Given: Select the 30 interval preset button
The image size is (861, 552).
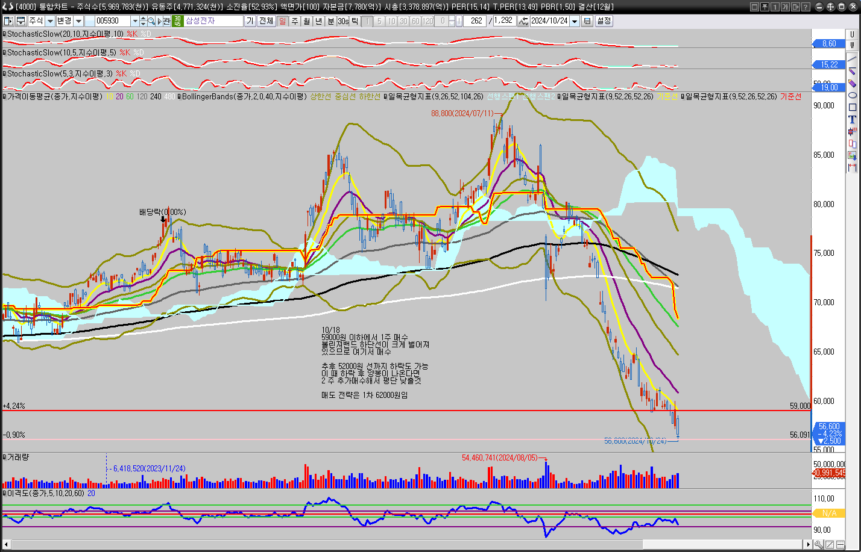Looking at the screenshot, I should tap(403, 21).
